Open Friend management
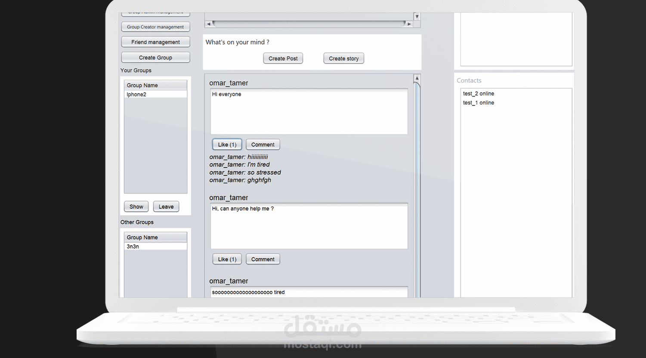Viewport: 646px width, 358px height. click(x=155, y=42)
